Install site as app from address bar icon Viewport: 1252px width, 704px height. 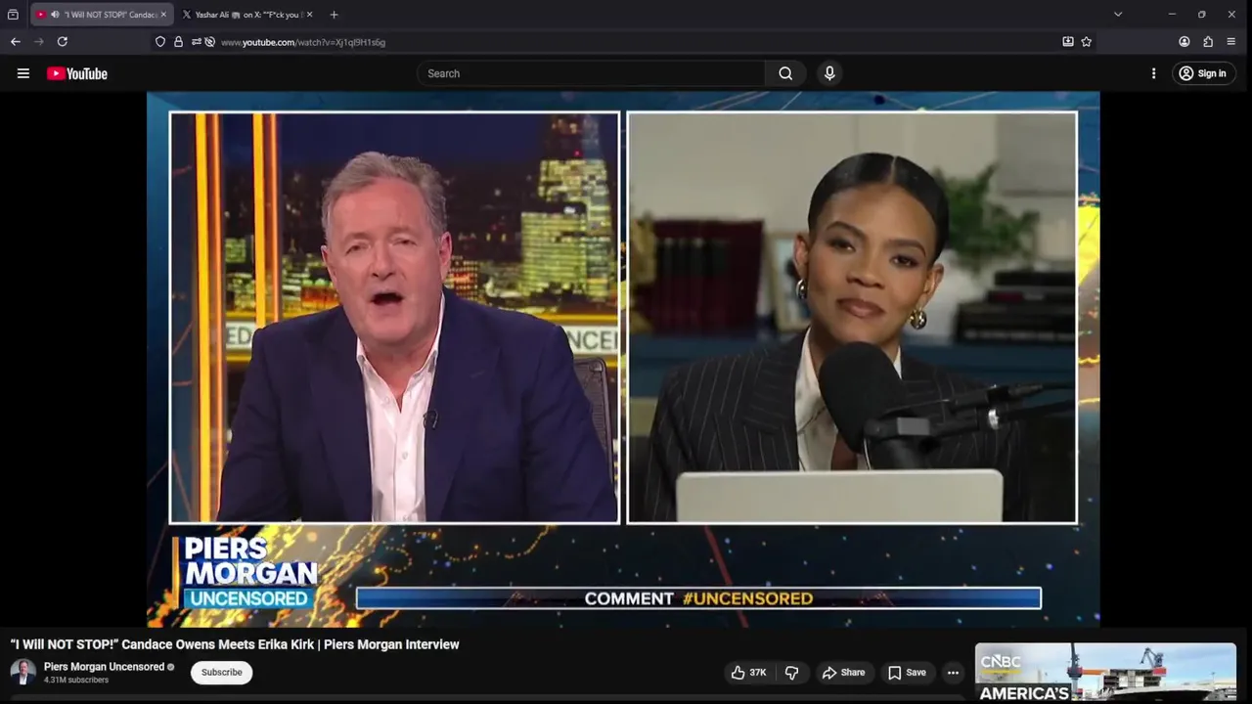(x=1068, y=42)
